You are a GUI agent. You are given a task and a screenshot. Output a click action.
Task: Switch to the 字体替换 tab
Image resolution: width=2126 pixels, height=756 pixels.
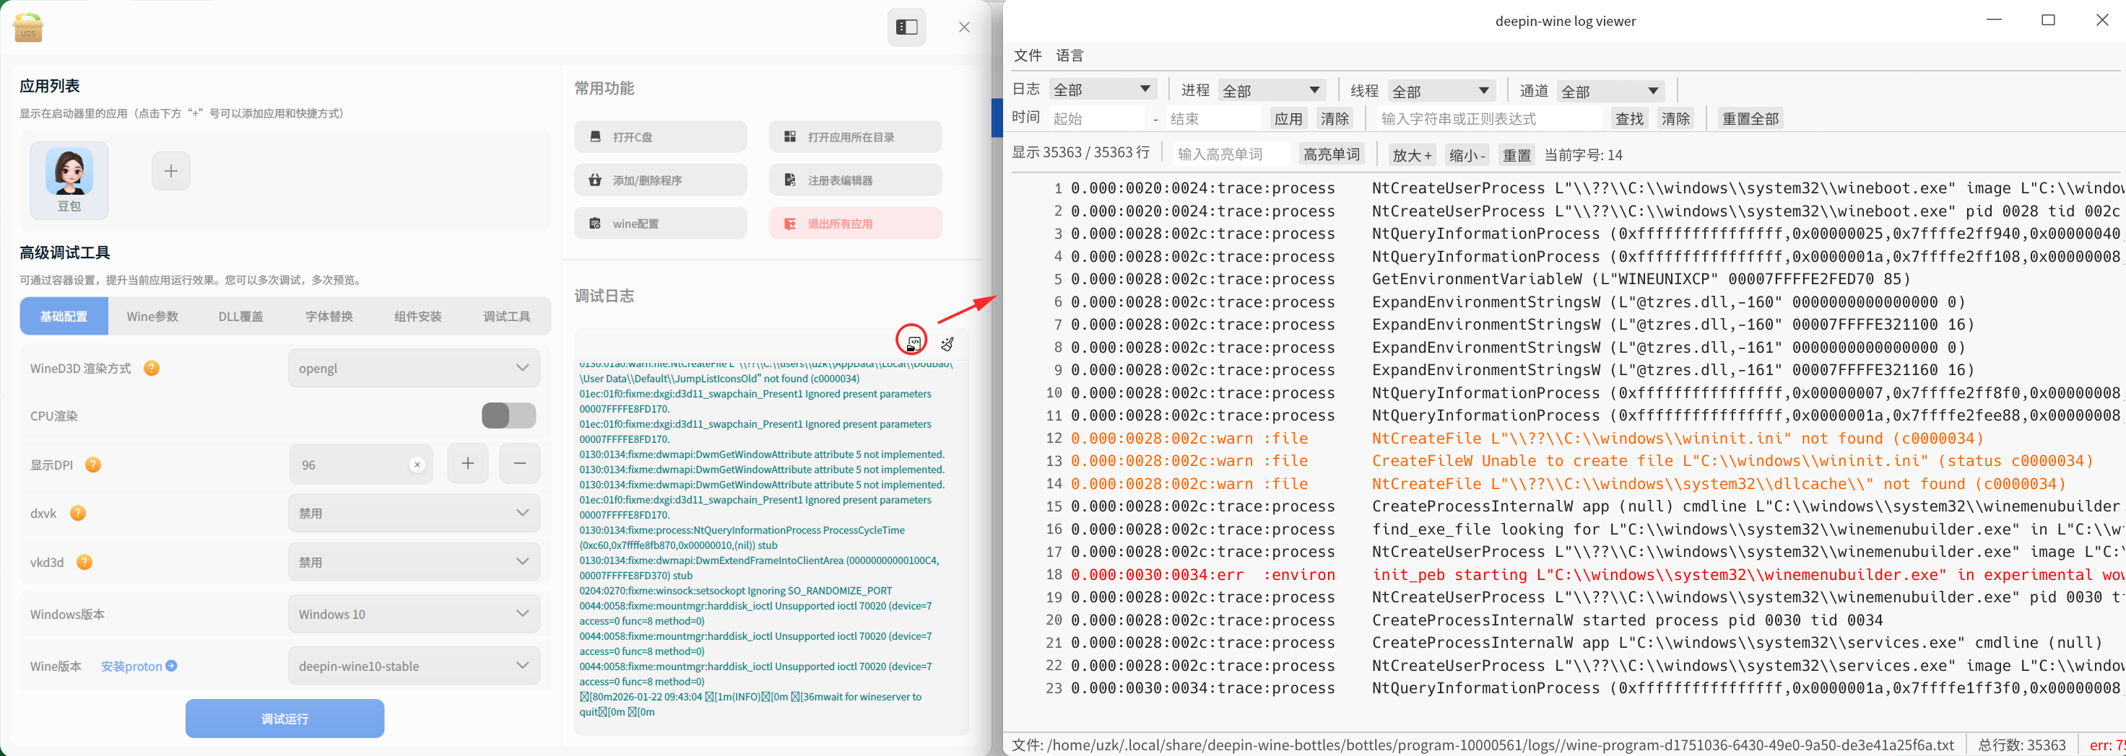[329, 317]
